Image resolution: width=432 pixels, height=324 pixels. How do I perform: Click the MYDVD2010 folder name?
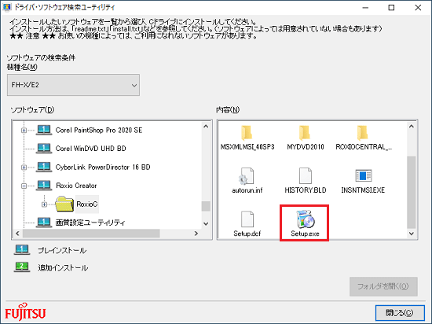tap(306, 147)
